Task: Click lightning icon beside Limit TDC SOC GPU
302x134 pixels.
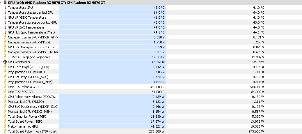Action: (x=5, y=92)
